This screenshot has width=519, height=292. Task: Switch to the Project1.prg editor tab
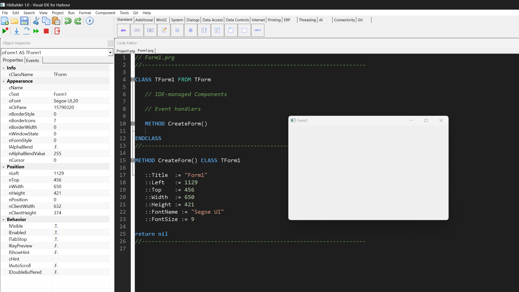click(125, 51)
